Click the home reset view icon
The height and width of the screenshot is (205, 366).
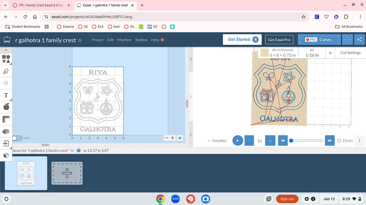180,138
